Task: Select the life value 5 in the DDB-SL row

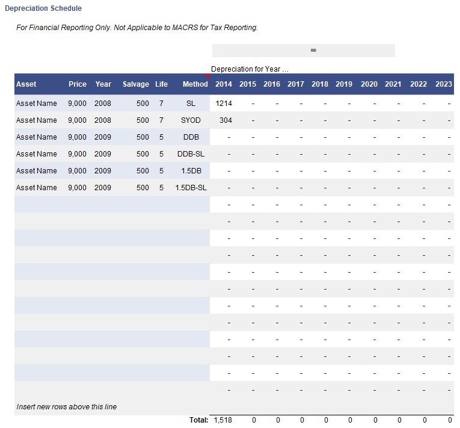Action: coord(161,154)
